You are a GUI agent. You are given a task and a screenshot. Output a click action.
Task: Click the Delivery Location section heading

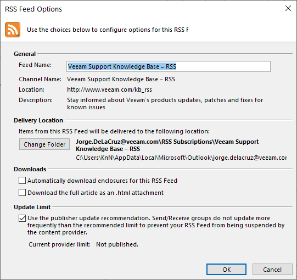coord(38,120)
